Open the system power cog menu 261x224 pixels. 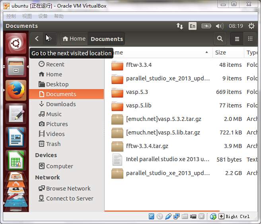[251, 26]
